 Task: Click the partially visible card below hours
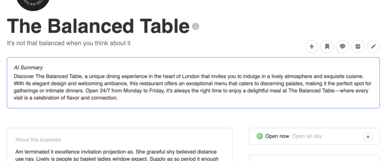[314, 158]
